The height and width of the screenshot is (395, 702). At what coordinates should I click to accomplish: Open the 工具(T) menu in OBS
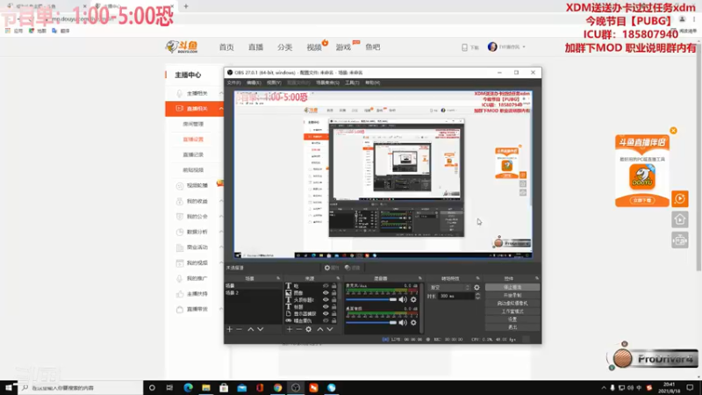click(352, 83)
